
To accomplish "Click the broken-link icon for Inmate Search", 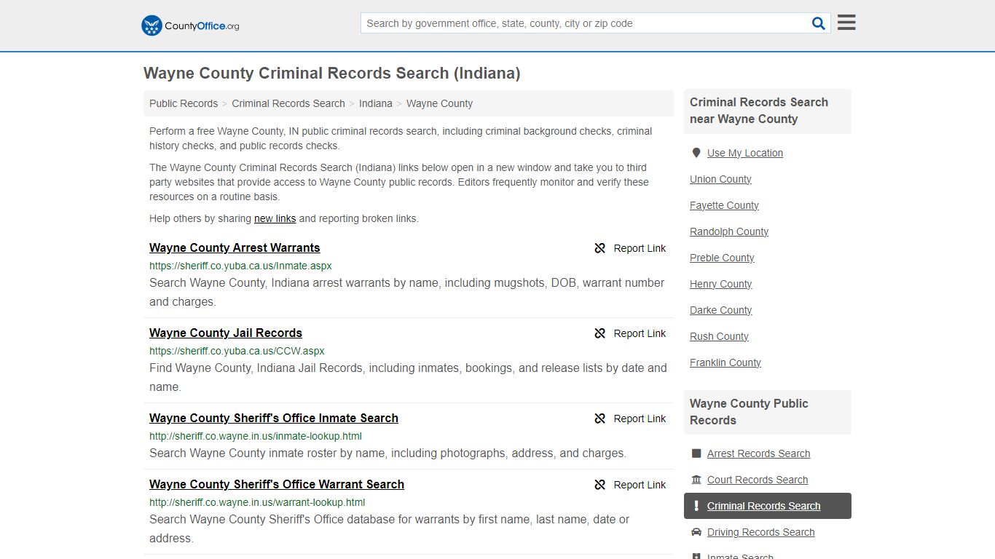I will (600, 419).
